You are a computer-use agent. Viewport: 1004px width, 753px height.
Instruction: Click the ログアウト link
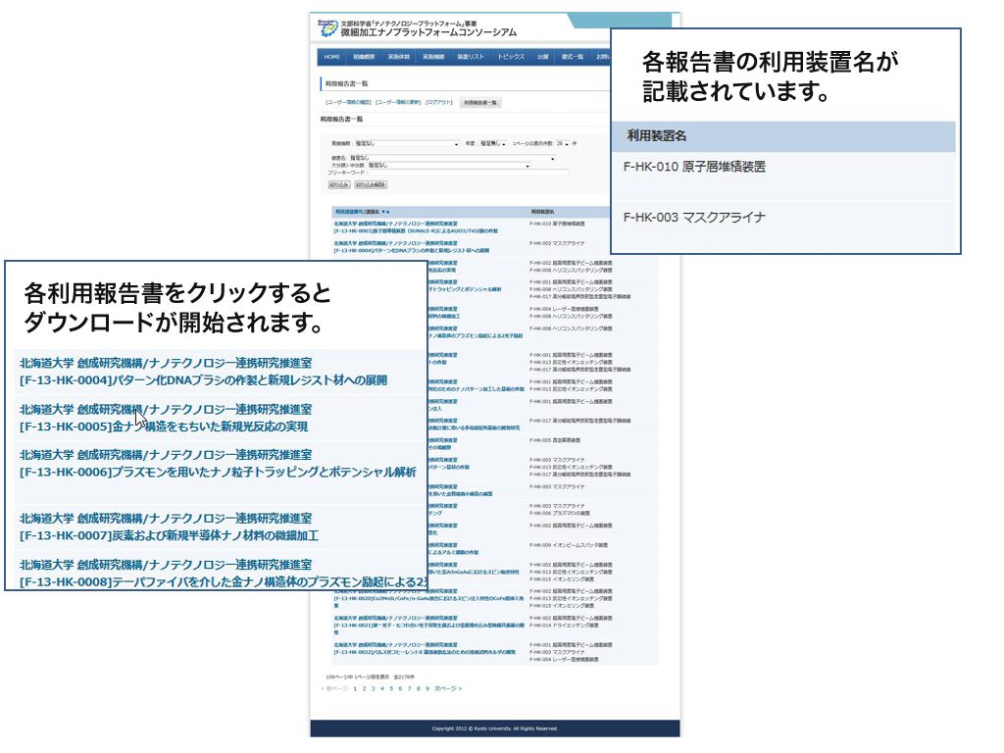[x=439, y=102]
